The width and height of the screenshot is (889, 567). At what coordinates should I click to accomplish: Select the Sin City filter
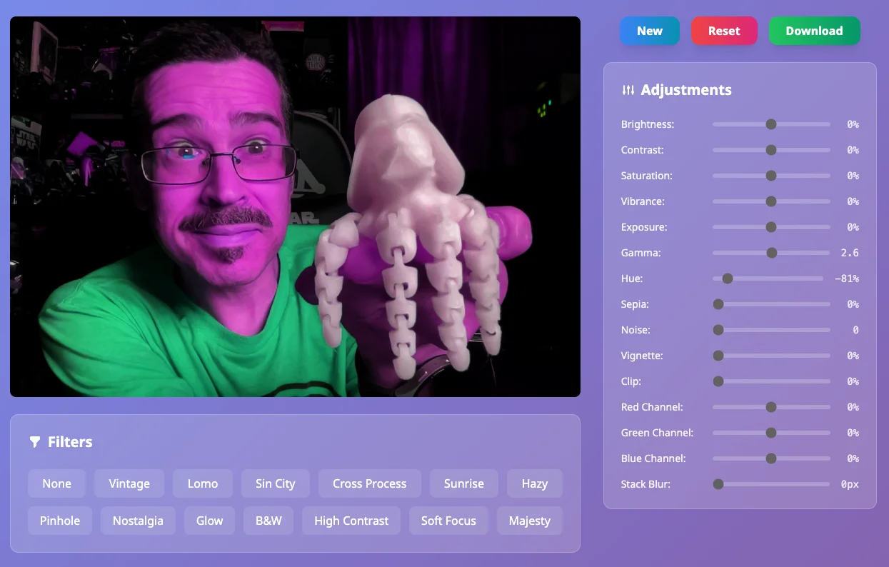click(275, 483)
